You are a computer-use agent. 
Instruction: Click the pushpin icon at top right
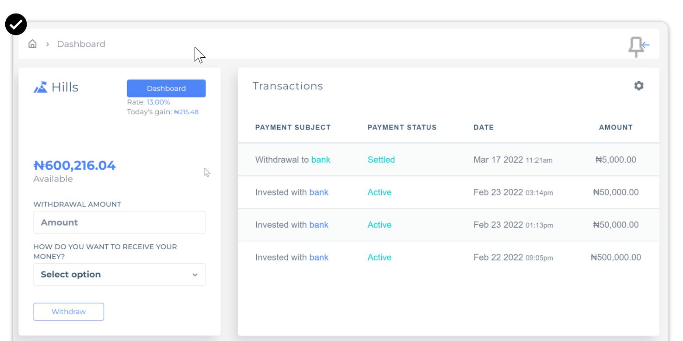635,47
